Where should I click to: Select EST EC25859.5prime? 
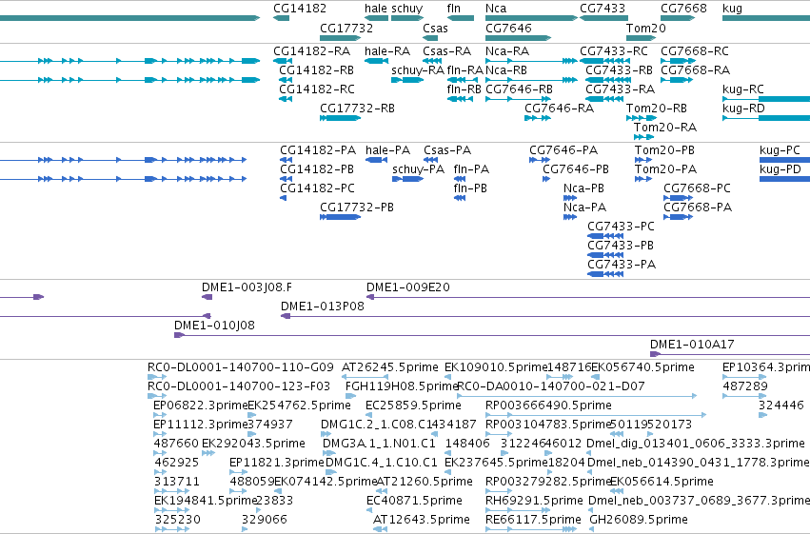tap(413, 405)
